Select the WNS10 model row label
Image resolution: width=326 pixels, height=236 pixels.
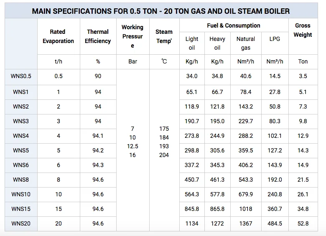(21, 194)
